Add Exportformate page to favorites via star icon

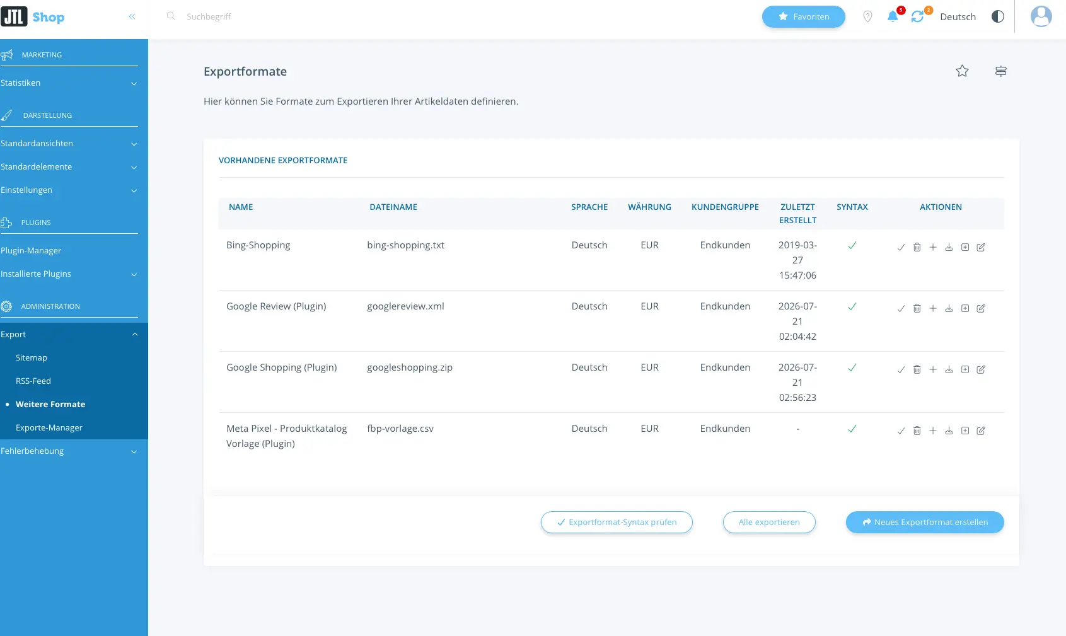coord(962,71)
